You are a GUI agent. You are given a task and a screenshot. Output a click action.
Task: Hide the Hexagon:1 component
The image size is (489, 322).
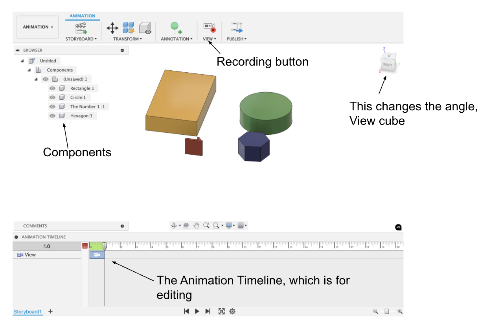tap(52, 115)
